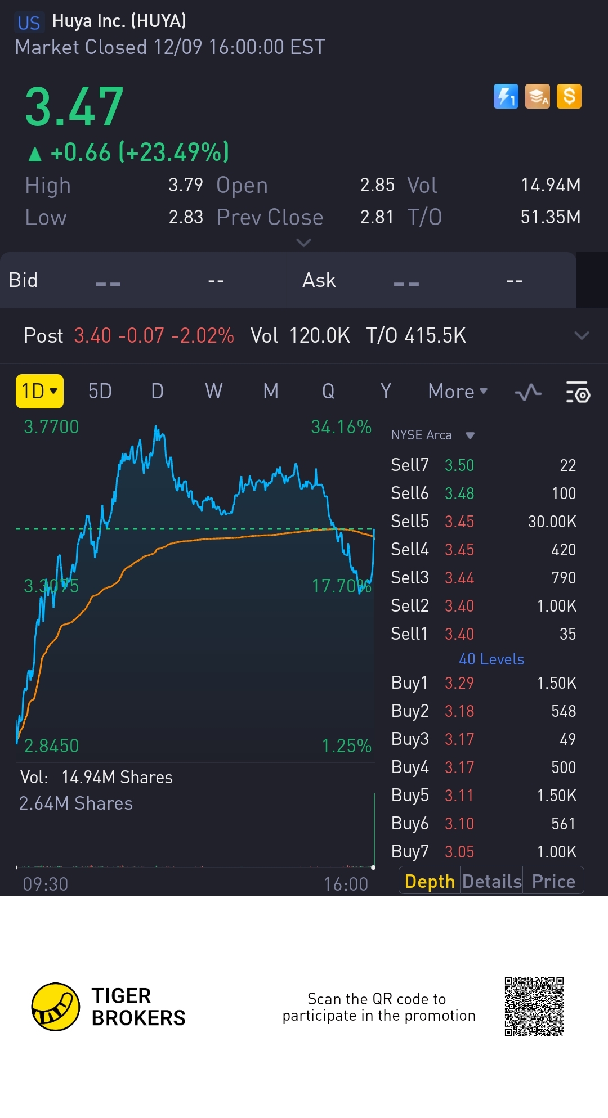608x1118 pixels.
Task: Tap the blue lightning bolt icon
Action: [x=506, y=96]
